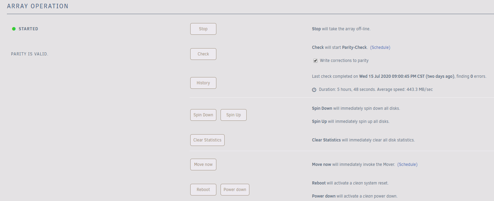This screenshot has height=201, width=494.
Task: Click the Array Operation section heading
Action: 38,6
